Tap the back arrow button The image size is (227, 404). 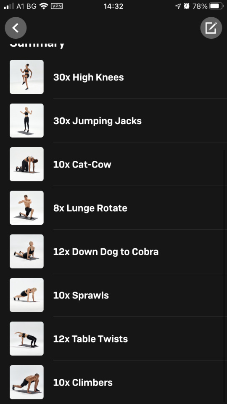(16, 28)
